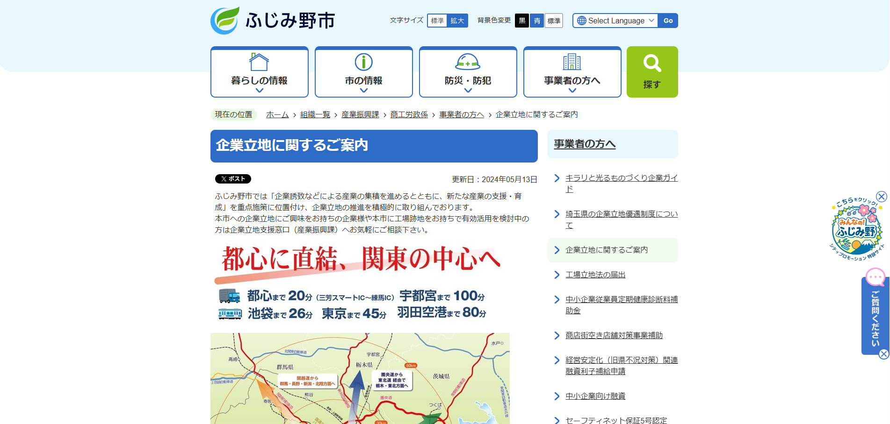The image size is (890, 424).
Task: Open the 防災・防犯 menu
Action: pos(468,72)
